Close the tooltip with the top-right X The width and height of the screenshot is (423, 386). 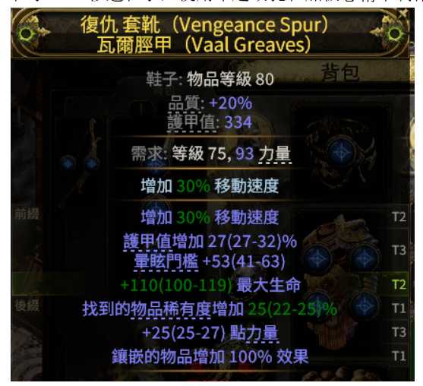403,13
